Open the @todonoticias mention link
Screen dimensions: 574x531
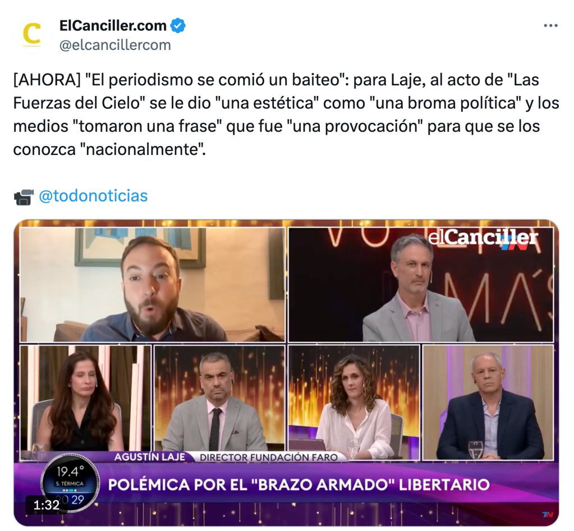(x=93, y=196)
